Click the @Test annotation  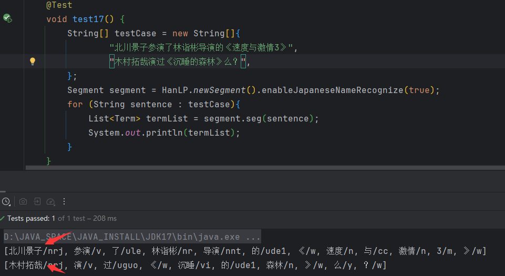pos(59,5)
